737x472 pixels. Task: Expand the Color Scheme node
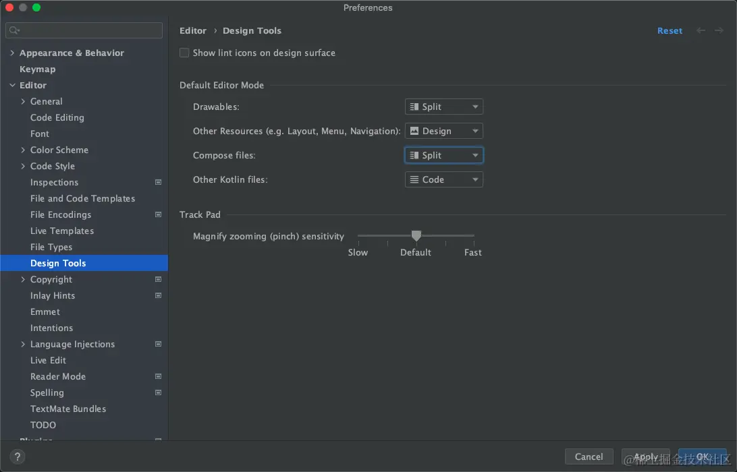[23, 150]
